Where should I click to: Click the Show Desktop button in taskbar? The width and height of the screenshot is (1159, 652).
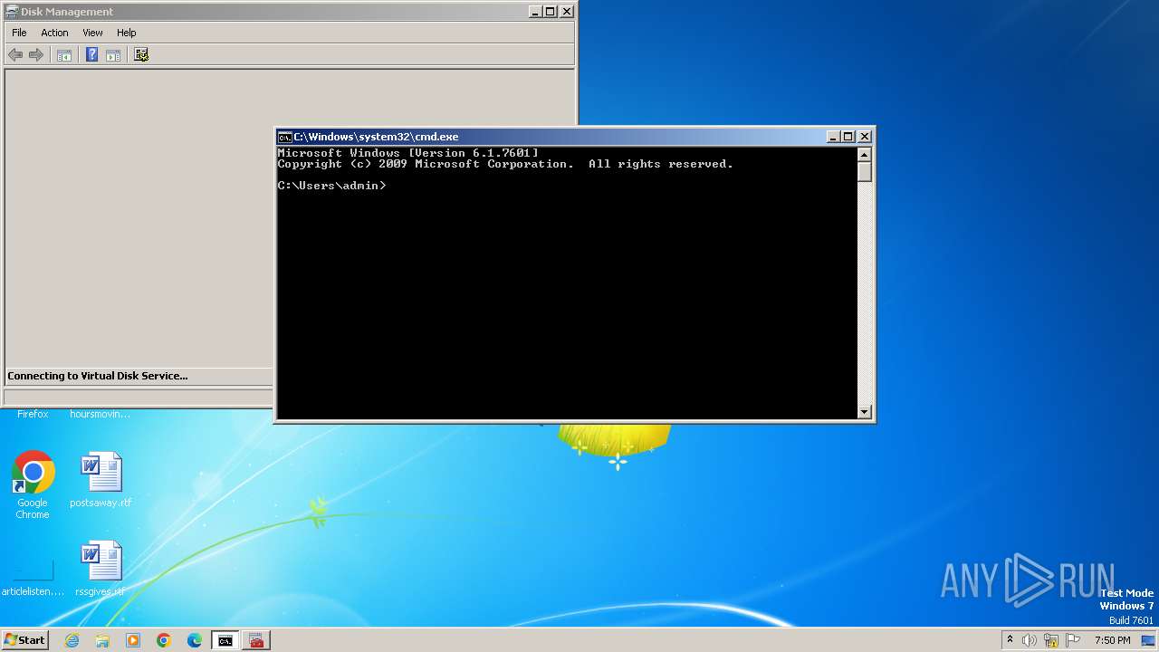coord(1150,640)
